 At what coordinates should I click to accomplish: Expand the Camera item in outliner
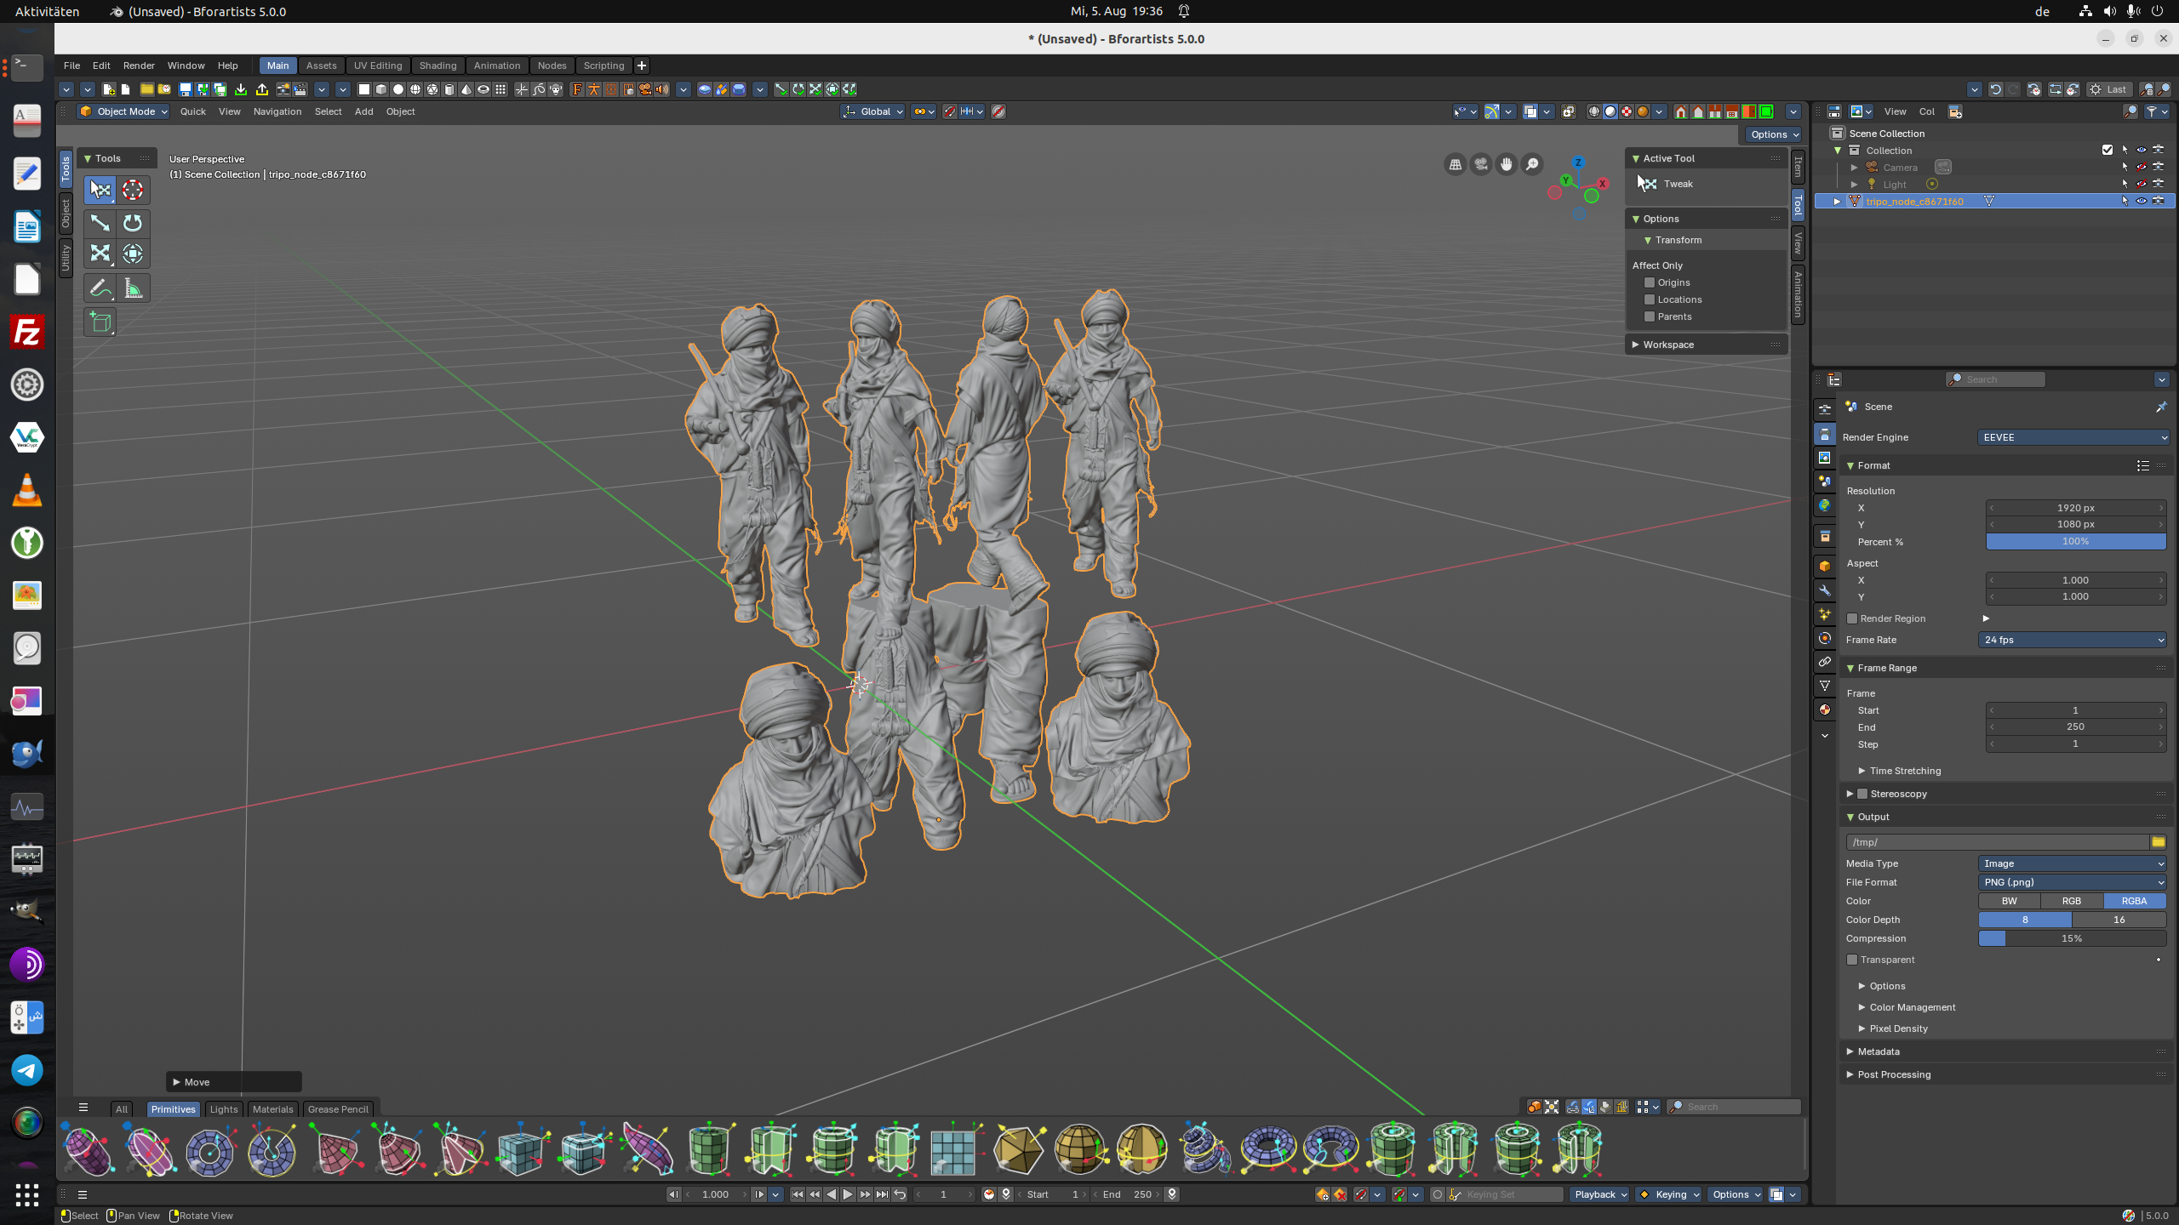pos(1854,168)
